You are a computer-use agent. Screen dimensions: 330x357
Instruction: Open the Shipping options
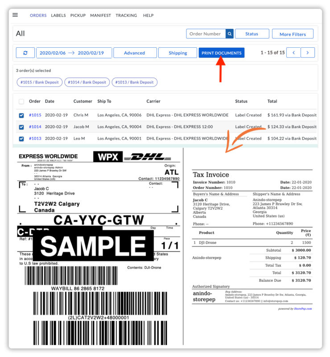pyautogui.click(x=177, y=53)
